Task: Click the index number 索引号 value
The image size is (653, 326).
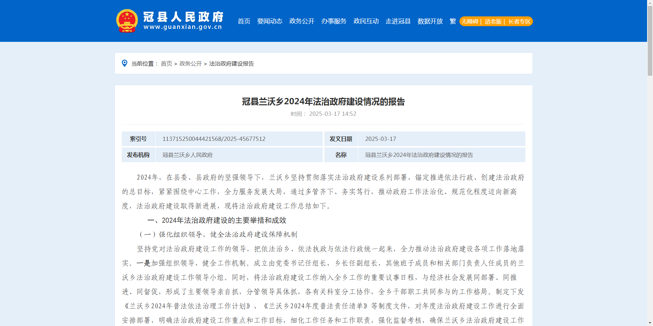Action: coord(214,139)
